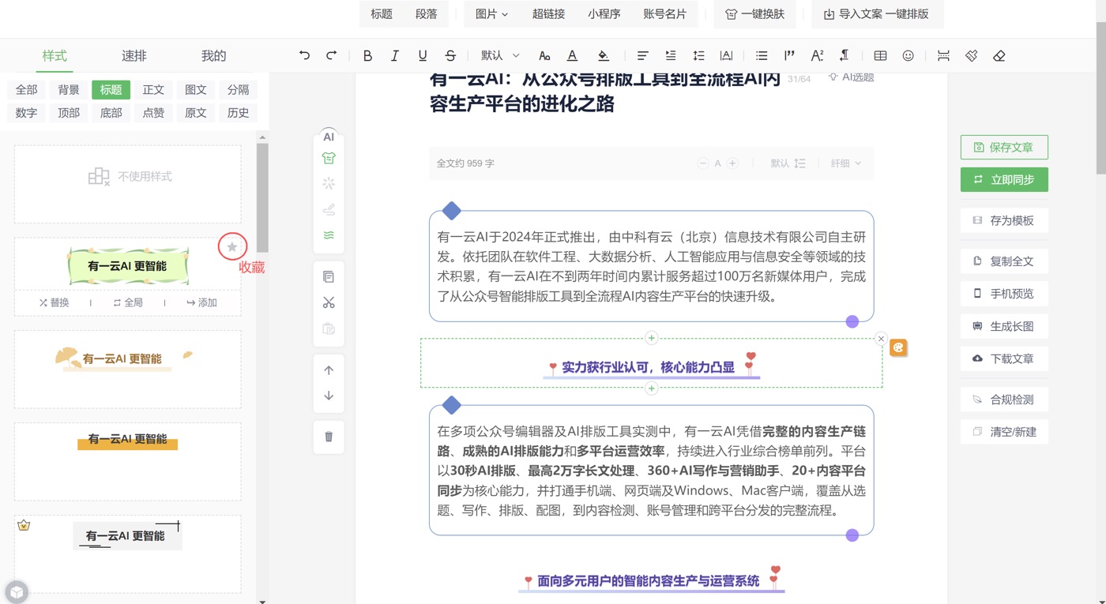Image resolution: width=1106 pixels, height=604 pixels.
Task: Click the AI选题 link
Action: coord(851,77)
